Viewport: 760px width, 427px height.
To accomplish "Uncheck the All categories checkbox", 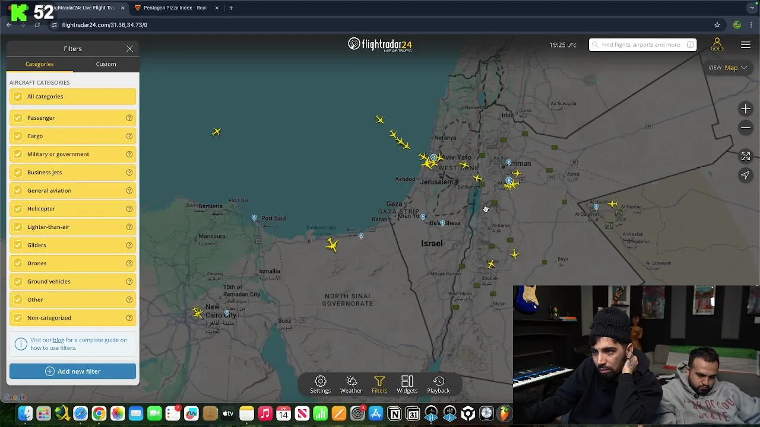I will (18, 97).
